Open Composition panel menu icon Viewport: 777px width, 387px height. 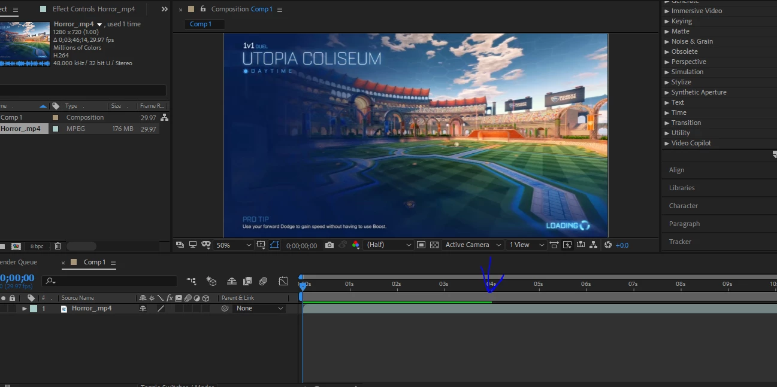[x=280, y=10]
